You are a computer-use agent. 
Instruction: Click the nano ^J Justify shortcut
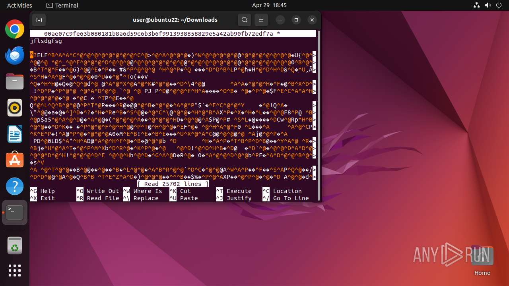(234, 198)
